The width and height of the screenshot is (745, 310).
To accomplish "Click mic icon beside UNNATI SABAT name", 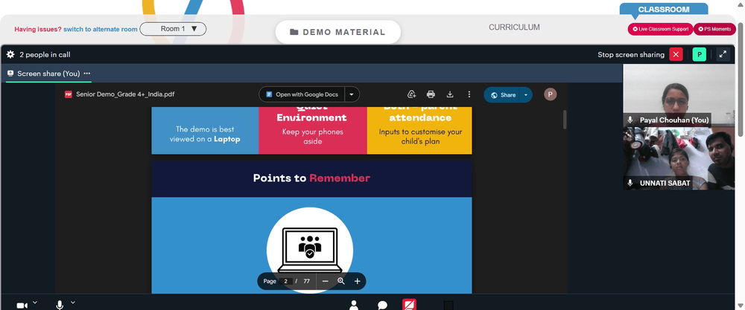I will (x=630, y=182).
